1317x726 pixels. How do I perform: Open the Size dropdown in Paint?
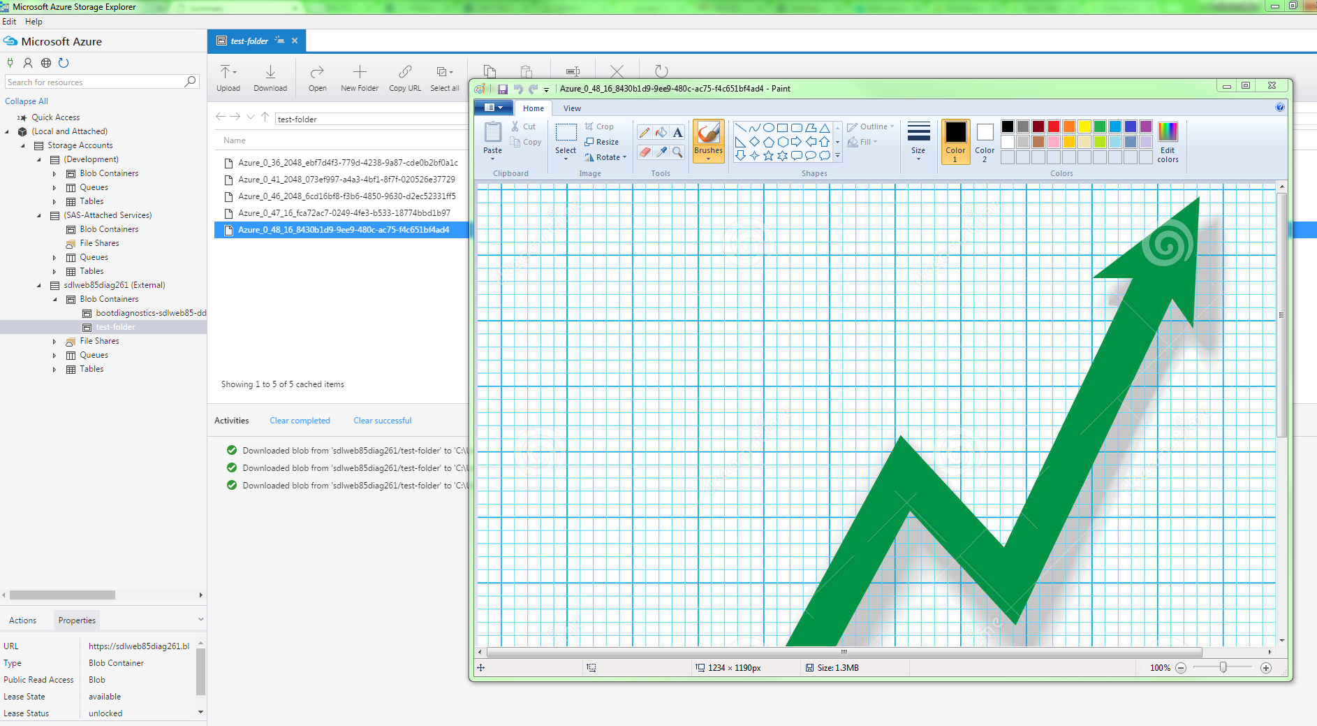pyautogui.click(x=918, y=140)
